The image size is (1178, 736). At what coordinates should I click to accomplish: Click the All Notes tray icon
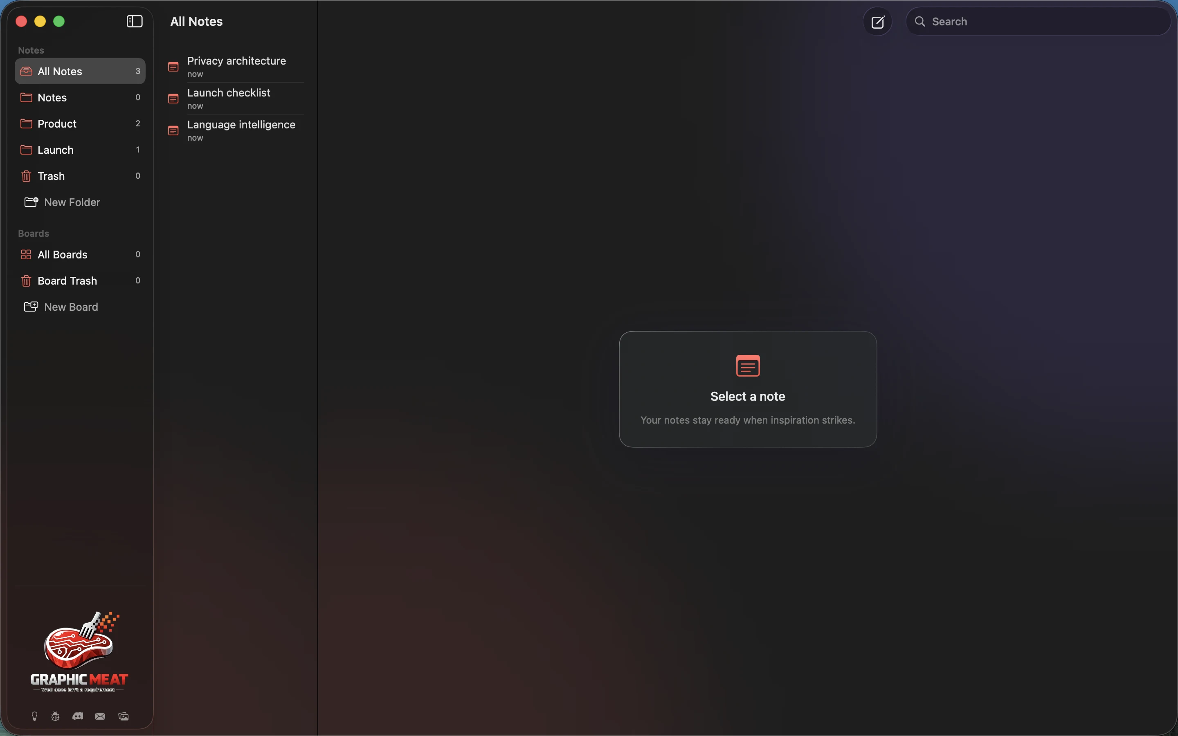[26, 71]
